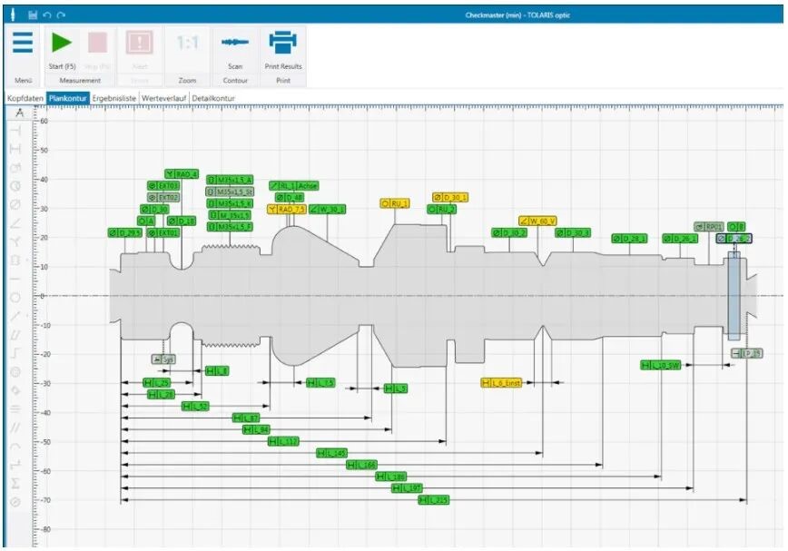The height and width of the screenshot is (551, 788).
Task: Start measurement with the green play icon
Action: 62,44
